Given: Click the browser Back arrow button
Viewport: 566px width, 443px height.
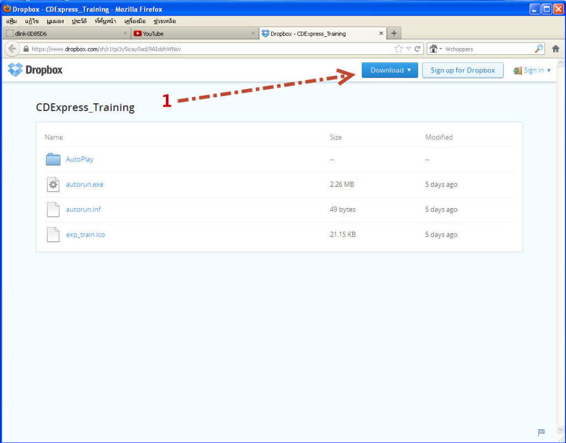Looking at the screenshot, I should coord(12,49).
